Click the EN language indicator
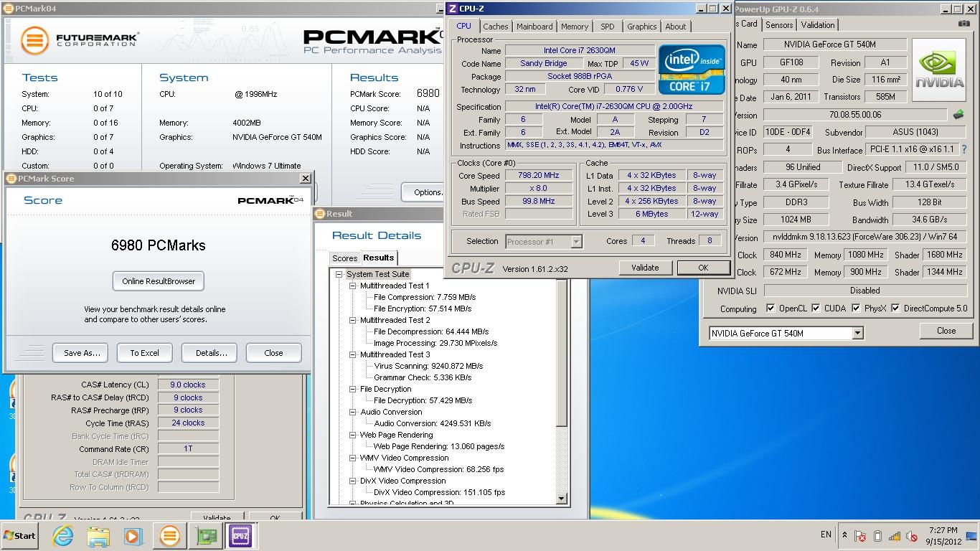 coord(826,534)
